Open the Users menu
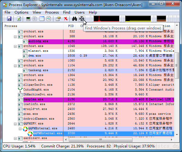 coord(79,12)
